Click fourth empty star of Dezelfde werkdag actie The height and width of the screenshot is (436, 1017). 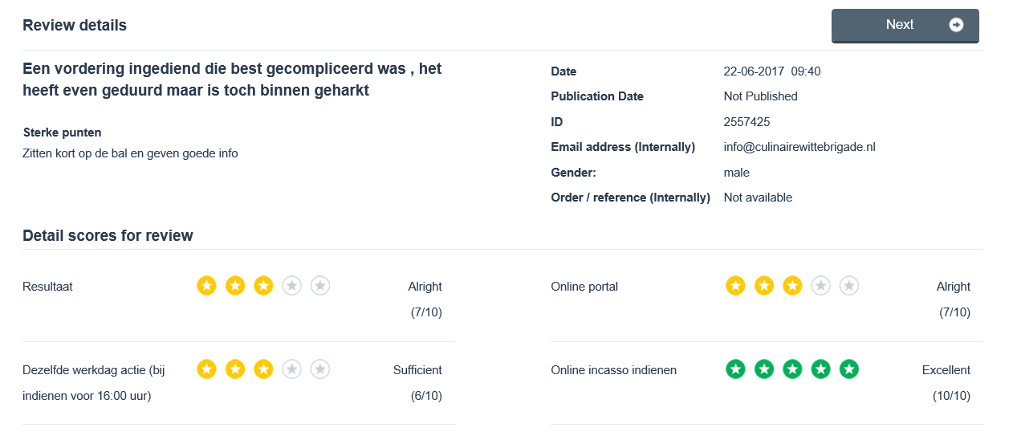click(x=291, y=369)
